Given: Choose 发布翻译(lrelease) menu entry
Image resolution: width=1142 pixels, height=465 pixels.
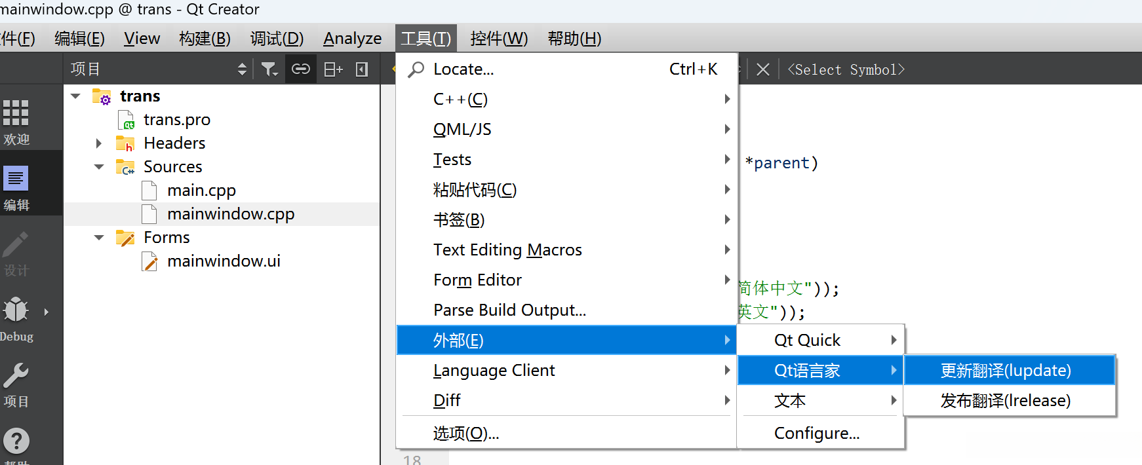Looking at the screenshot, I should tap(1006, 401).
